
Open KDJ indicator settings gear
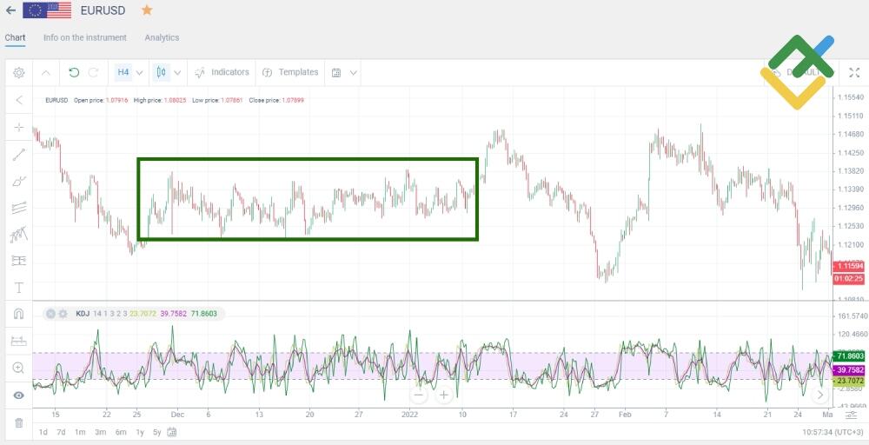[63, 314]
